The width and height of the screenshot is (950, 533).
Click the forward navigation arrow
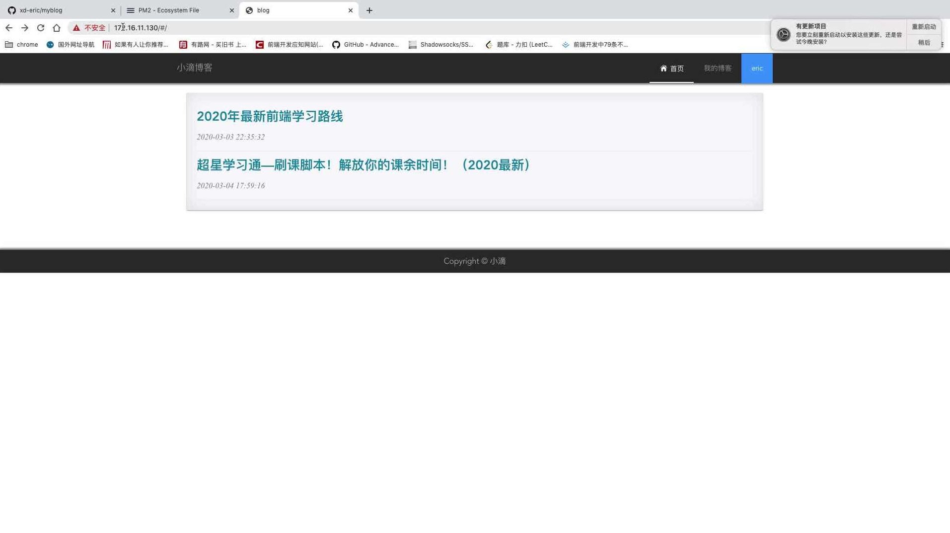point(25,28)
